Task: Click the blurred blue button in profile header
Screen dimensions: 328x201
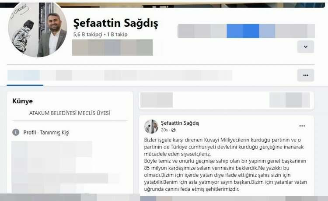Action: [243, 31]
